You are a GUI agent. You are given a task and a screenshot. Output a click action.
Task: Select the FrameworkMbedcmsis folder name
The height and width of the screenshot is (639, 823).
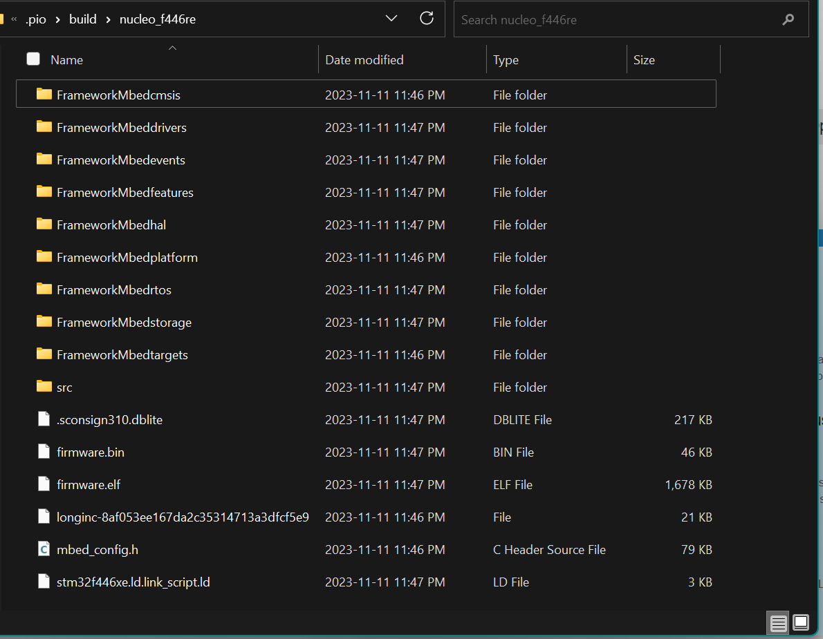pos(119,95)
